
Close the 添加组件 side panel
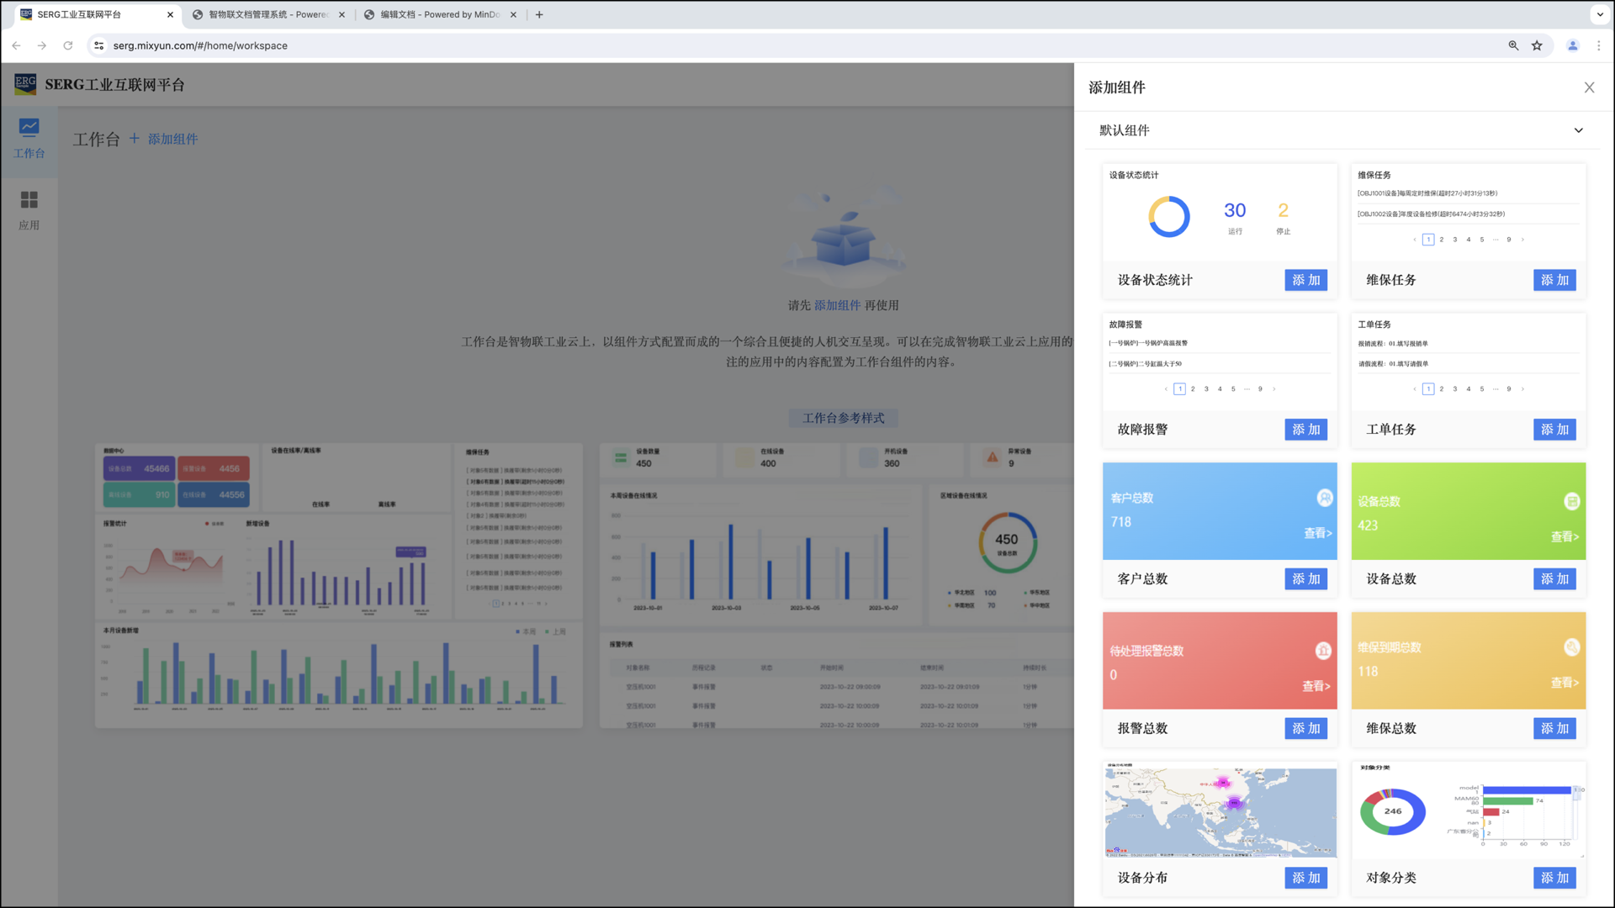1589,87
